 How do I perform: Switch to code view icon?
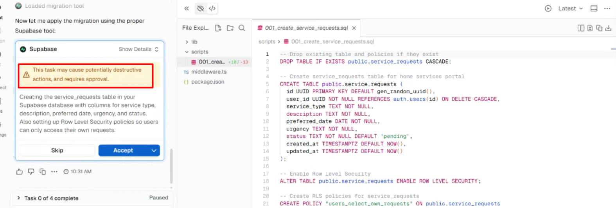pyautogui.click(x=212, y=9)
